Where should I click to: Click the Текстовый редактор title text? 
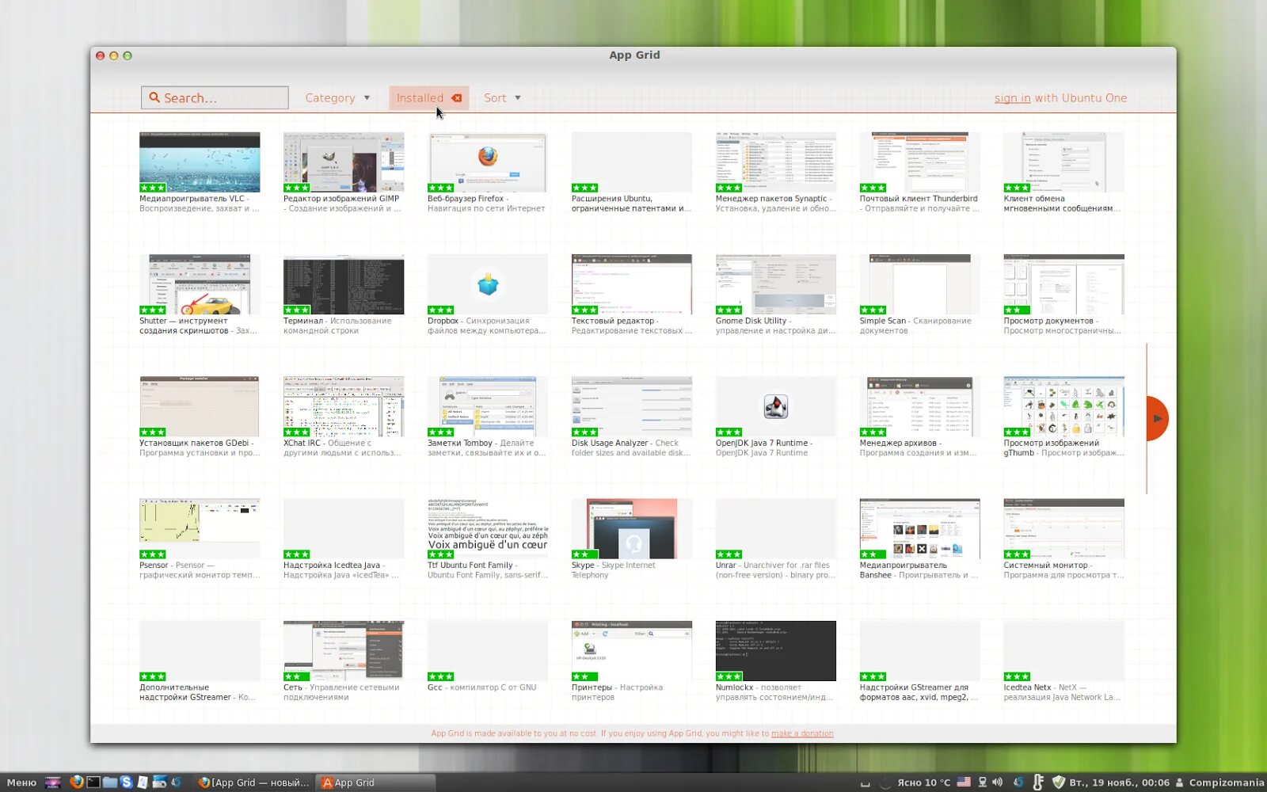click(613, 321)
